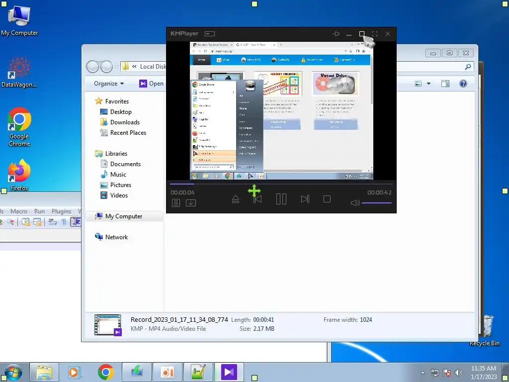Viewport: 509px width, 382px height.
Task: Open Documents library
Action: pyautogui.click(x=125, y=164)
